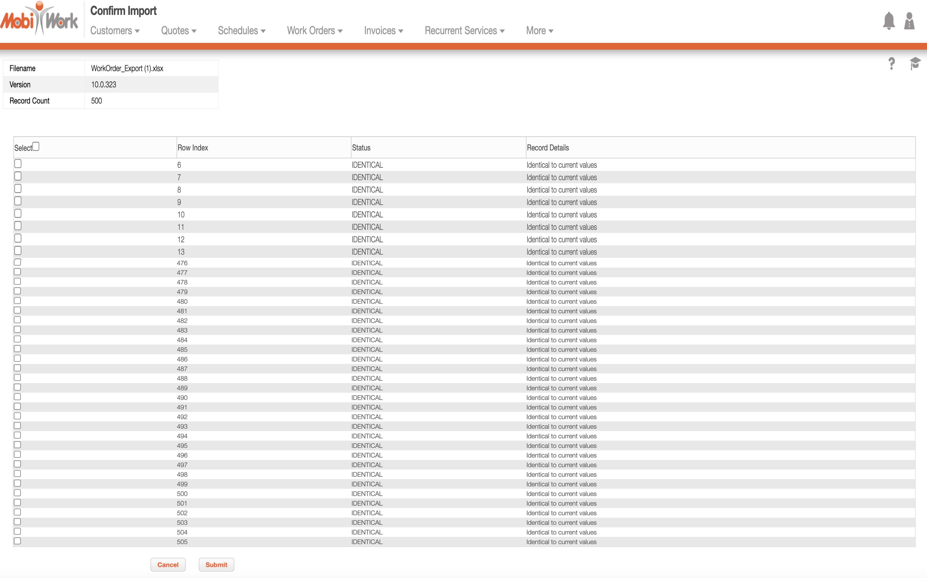This screenshot has width=927, height=578.
Task: Check the box for row index 13
Action: click(x=18, y=251)
